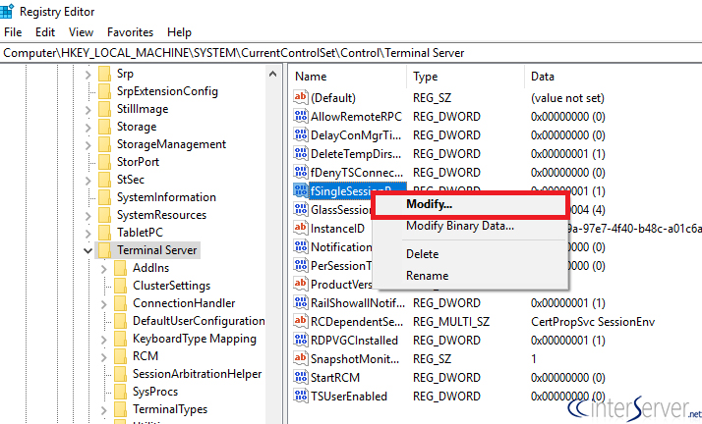702x424 pixels.
Task: Select the TerminalTypes tree key
Action: [x=170, y=409]
